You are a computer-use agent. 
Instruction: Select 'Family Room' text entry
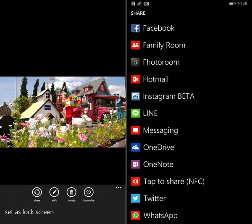click(x=164, y=45)
